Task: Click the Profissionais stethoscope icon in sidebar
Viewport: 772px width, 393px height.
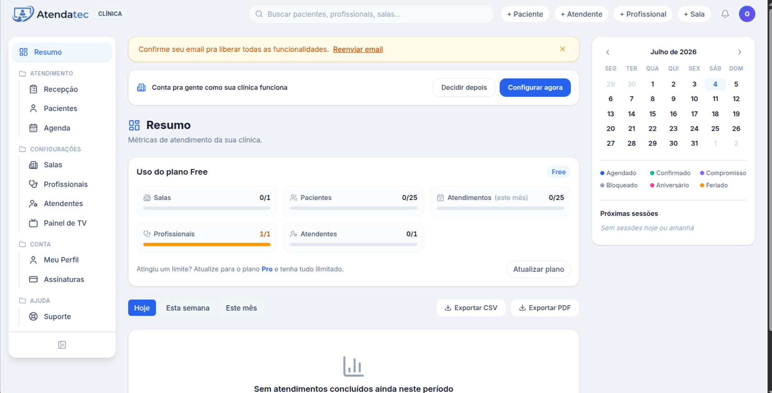Action: [34, 184]
